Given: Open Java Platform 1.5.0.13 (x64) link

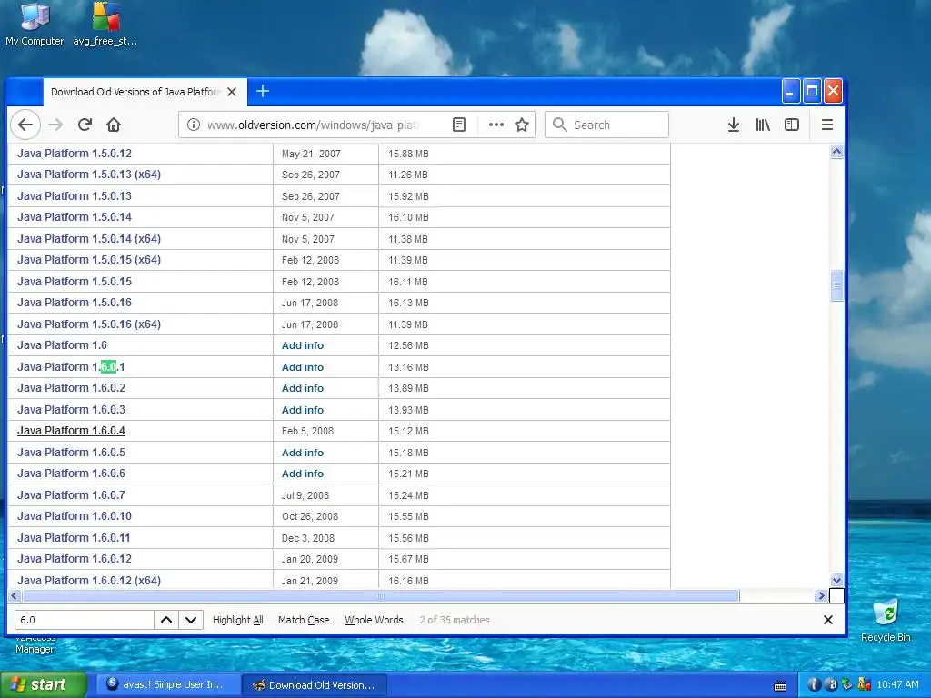Looking at the screenshot, I should click(x=89, y=174).
